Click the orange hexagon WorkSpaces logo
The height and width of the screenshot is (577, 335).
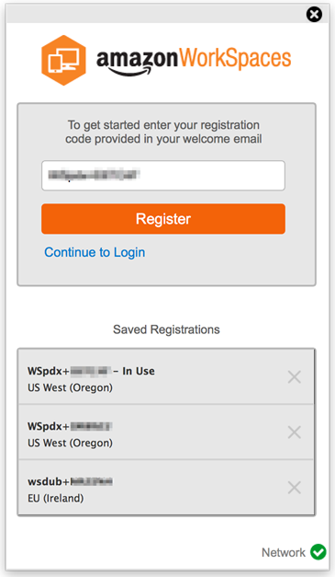click(64, 61)
